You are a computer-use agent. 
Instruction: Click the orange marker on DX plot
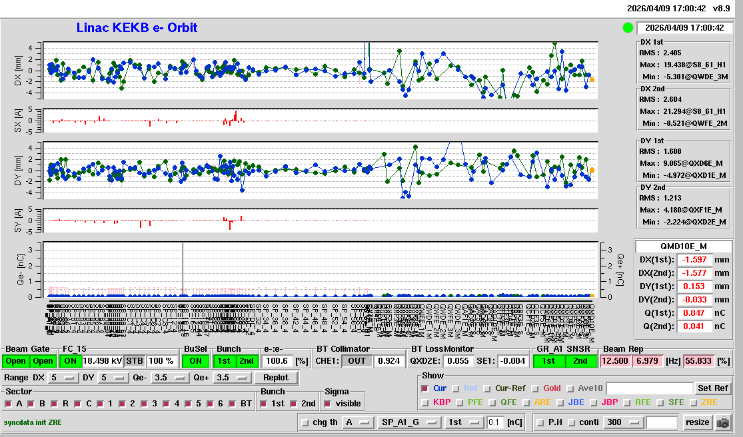click(592, 79)
